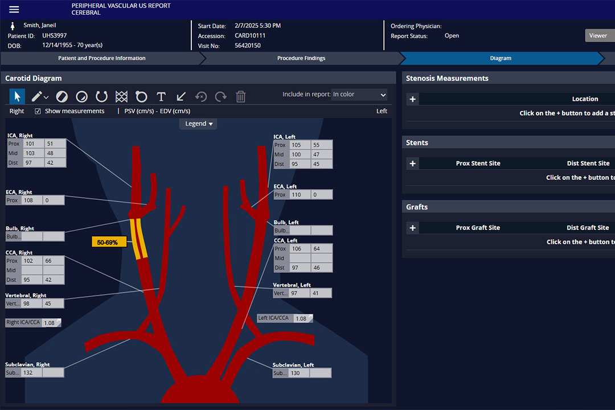
Task: Open the hamburger menu
Action: 14,9
